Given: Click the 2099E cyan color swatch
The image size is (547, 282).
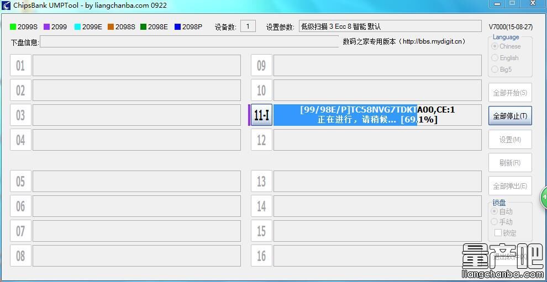Looking at the screenshot, I should point(77,27).
